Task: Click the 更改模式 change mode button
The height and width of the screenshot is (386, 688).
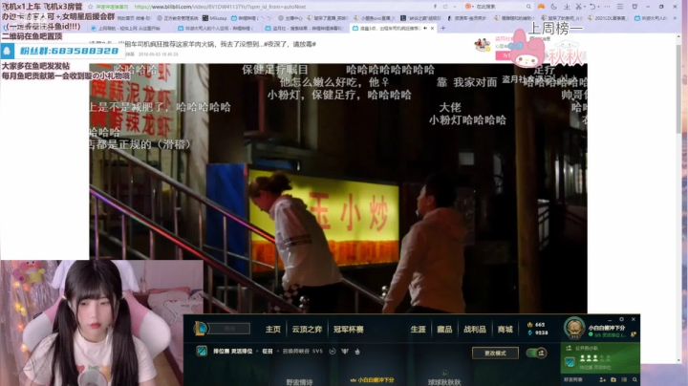Action: pyautogui.click(x=495, y=354)
